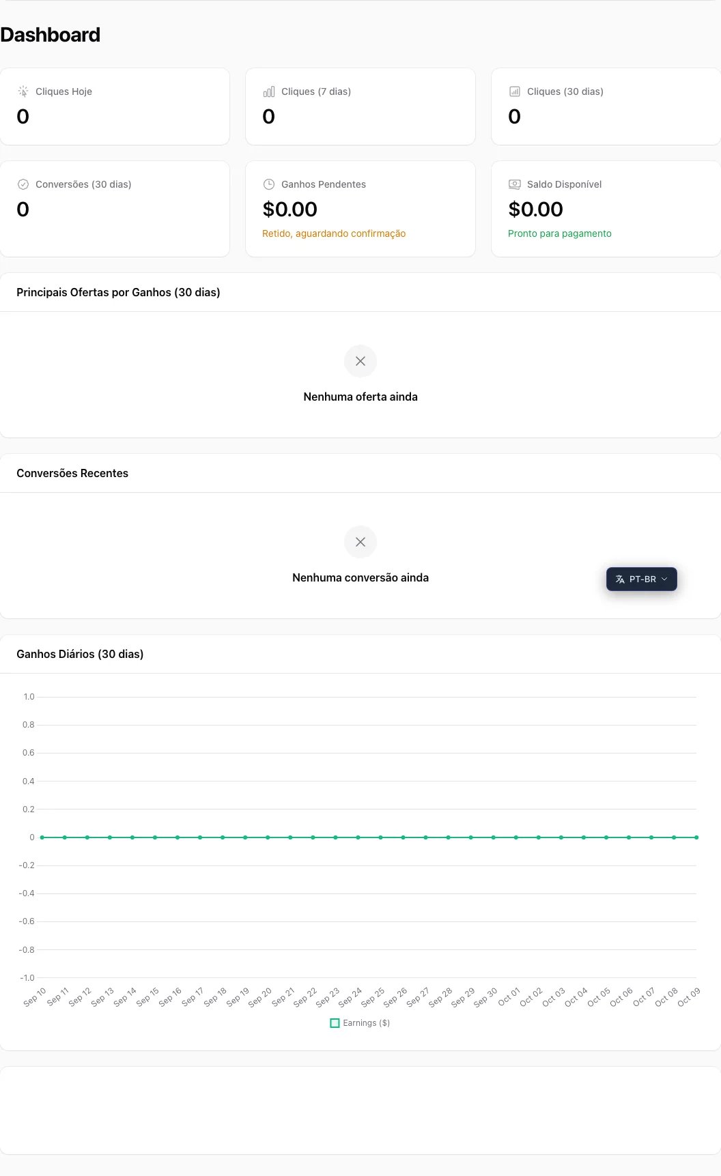
Task: Click the Ganhos Diários (30 dias) heading
Action: point(80,654)
